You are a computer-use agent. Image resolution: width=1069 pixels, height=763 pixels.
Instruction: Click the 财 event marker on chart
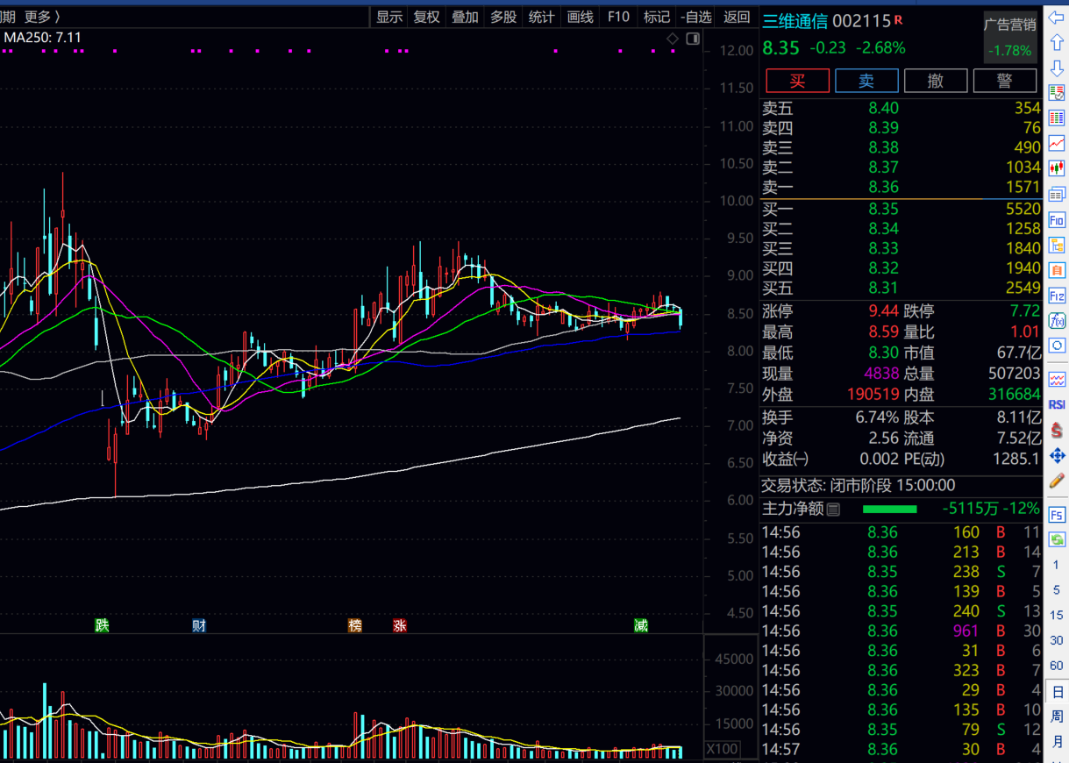[x=199, y=625]
